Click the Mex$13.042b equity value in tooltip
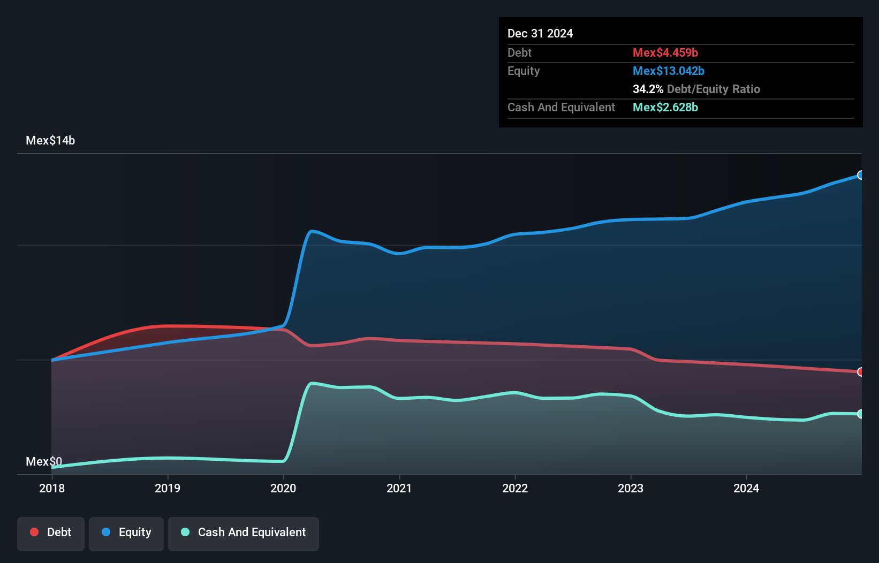 [669, 71]
